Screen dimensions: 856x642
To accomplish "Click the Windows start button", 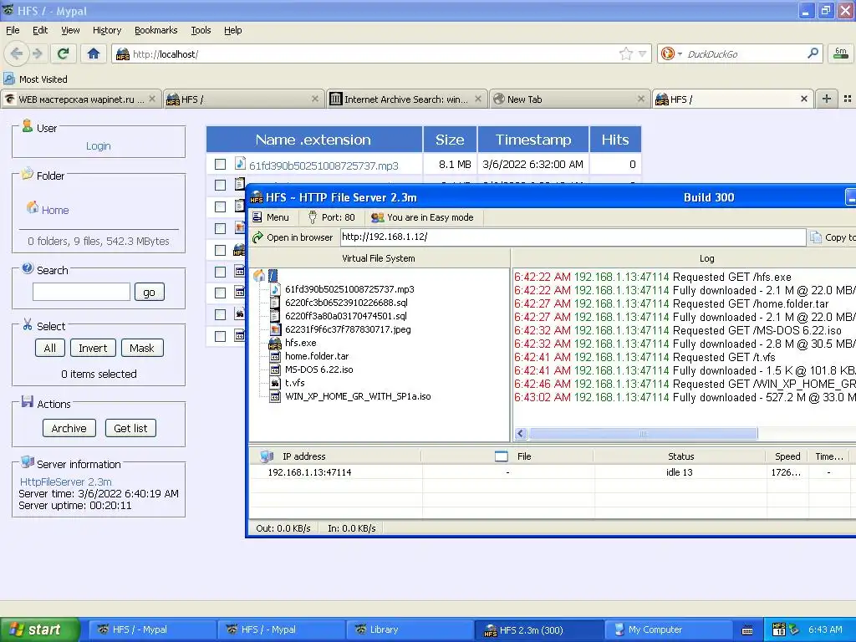I will (x=39, y=629).
